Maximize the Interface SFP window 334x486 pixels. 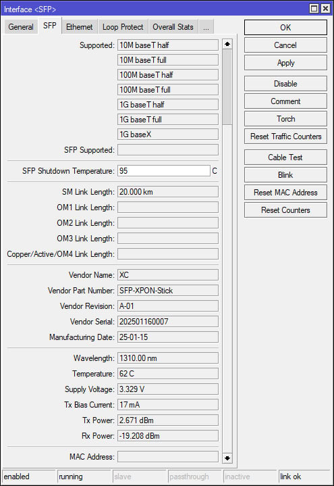point(314,8)
